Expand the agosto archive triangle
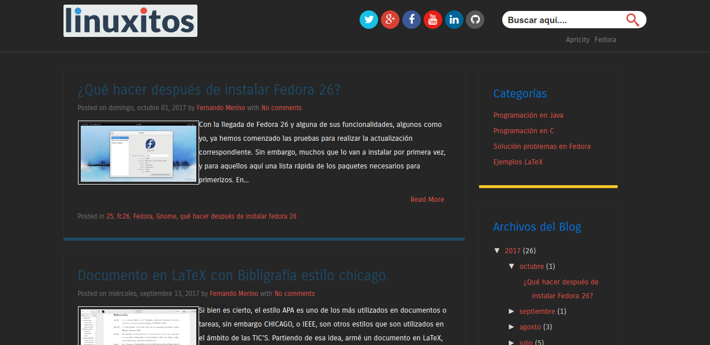Screen dimensions: 710x345 click(511, 327)
